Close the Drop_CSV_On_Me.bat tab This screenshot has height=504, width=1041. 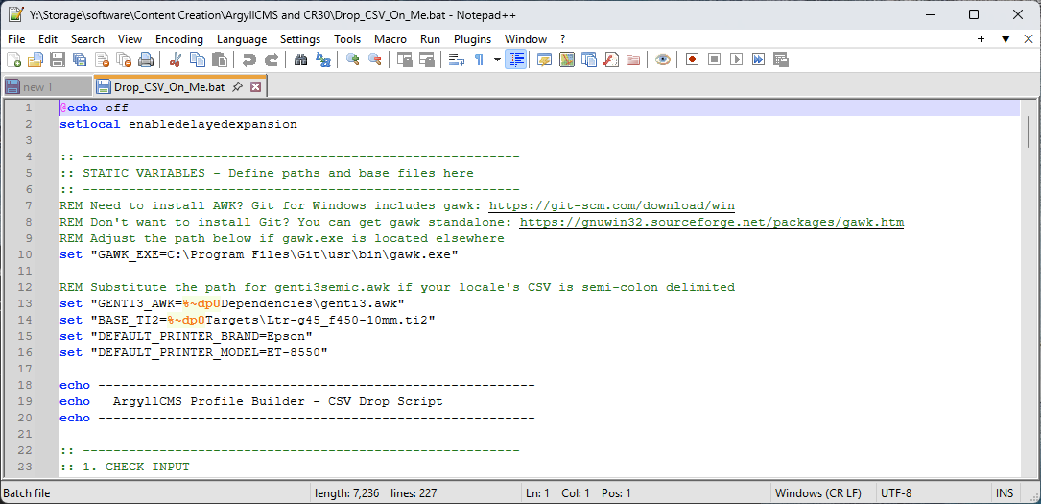(x=255, y=87)
